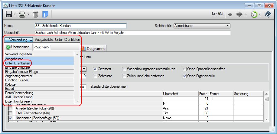The width and height of the screenshot is (277, 134).
Task: Click Nachname [Zeichenfolge (50)] row text
Action: (x=37, y=118)
